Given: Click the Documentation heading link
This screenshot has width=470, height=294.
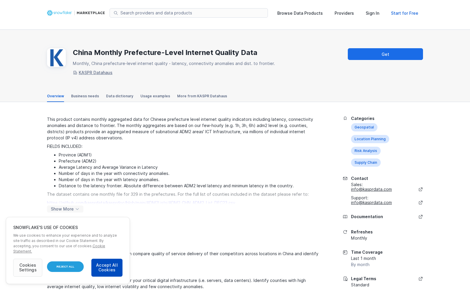Looking at the screenshot, I should (x=367, y=217).
